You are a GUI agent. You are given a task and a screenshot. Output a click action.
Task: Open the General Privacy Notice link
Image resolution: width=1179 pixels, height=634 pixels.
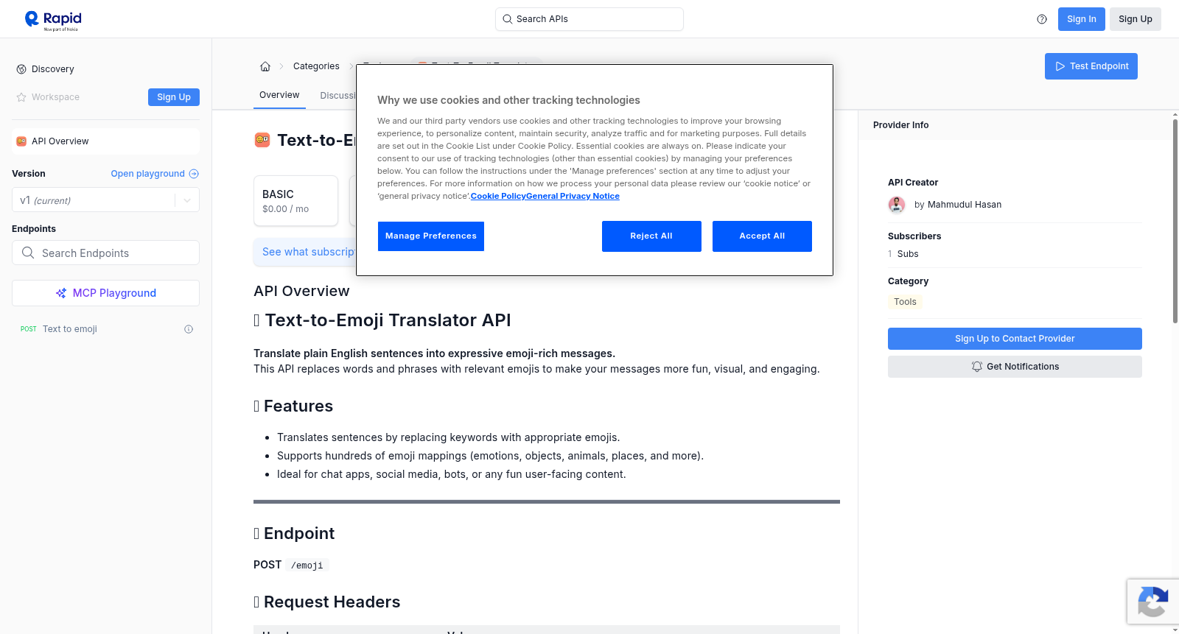[x=573, y=196]
